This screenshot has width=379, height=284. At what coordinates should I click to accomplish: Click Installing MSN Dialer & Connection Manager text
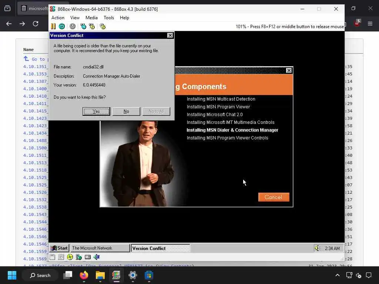point(232,130)
